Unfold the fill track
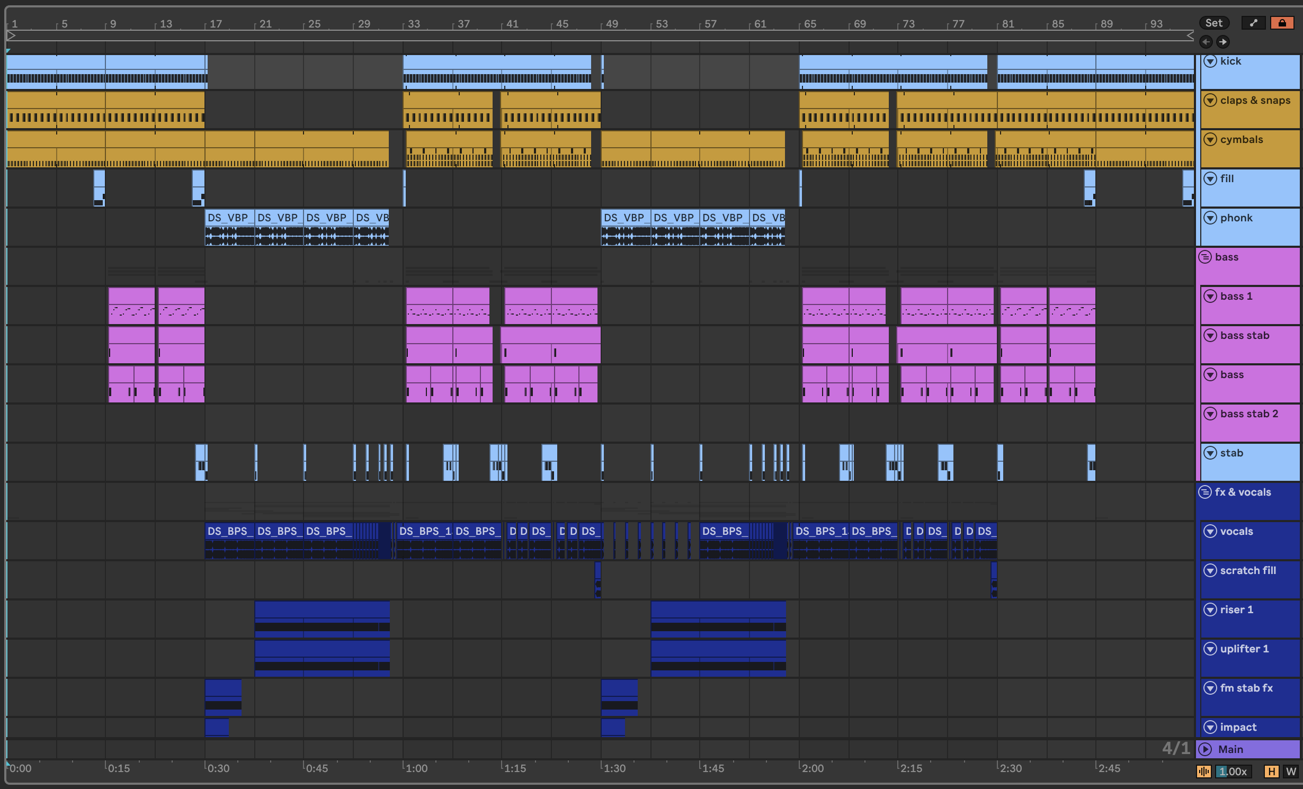This screenshot has width=1303, height=789. pos(1210,178)
